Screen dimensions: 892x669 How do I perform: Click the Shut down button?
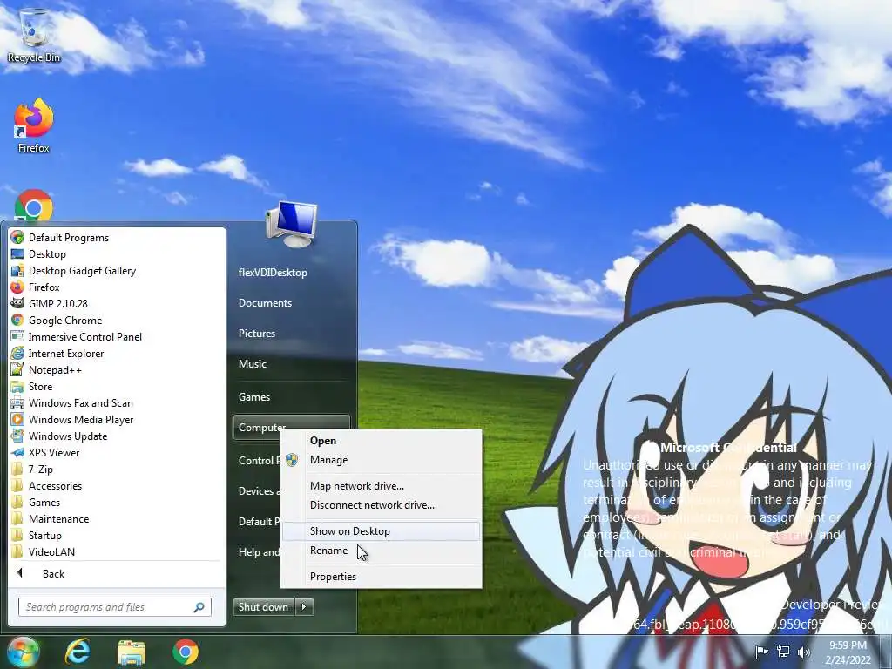(x=264, y=606)
